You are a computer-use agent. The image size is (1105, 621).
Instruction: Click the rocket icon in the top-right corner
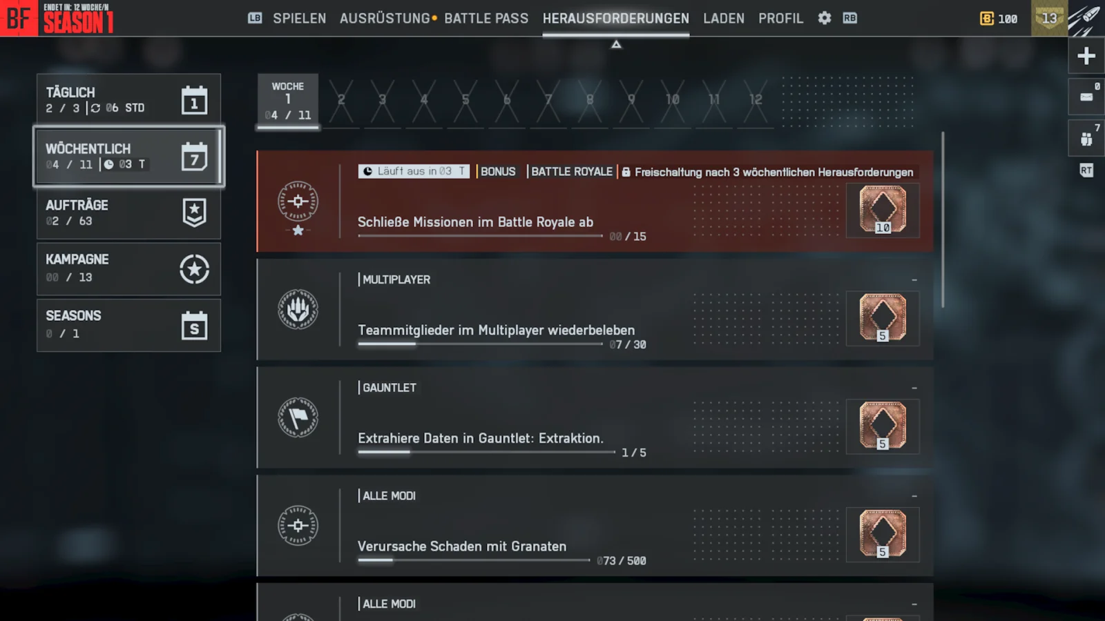coord(1086,19)
